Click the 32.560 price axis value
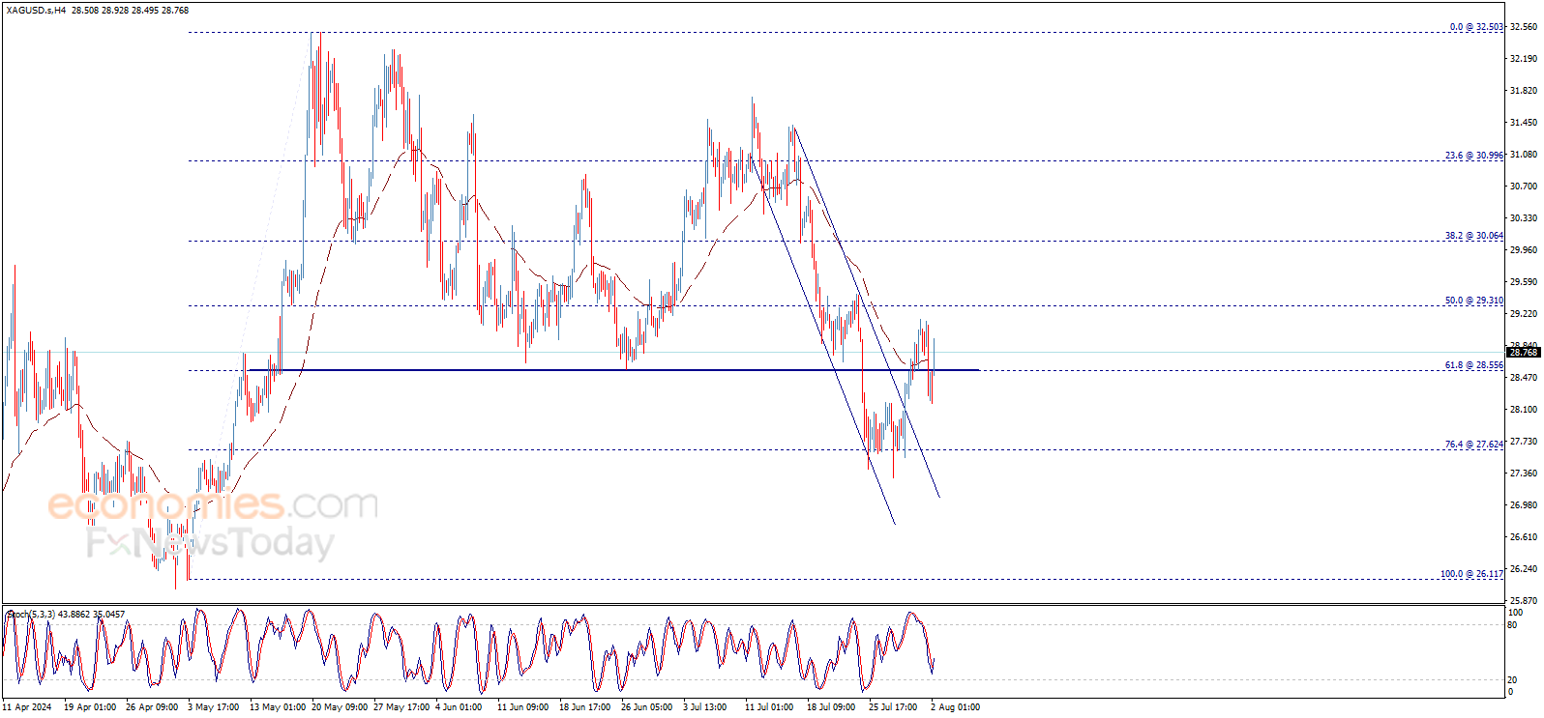 tap(1523, 27)
